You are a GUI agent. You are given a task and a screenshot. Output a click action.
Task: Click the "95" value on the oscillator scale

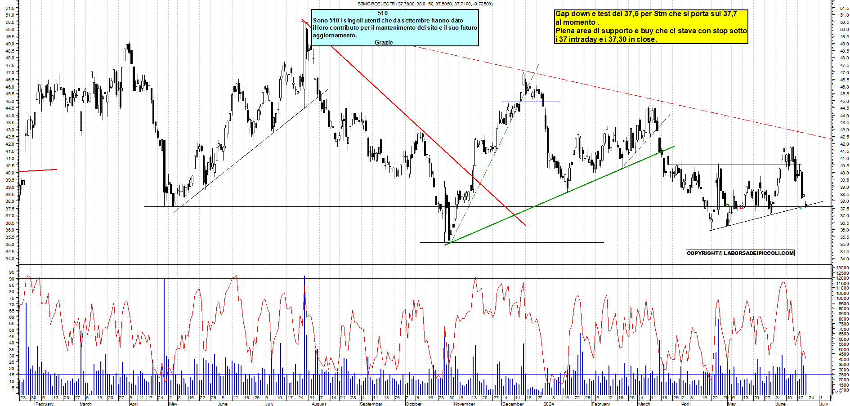[x=12, y=272]
